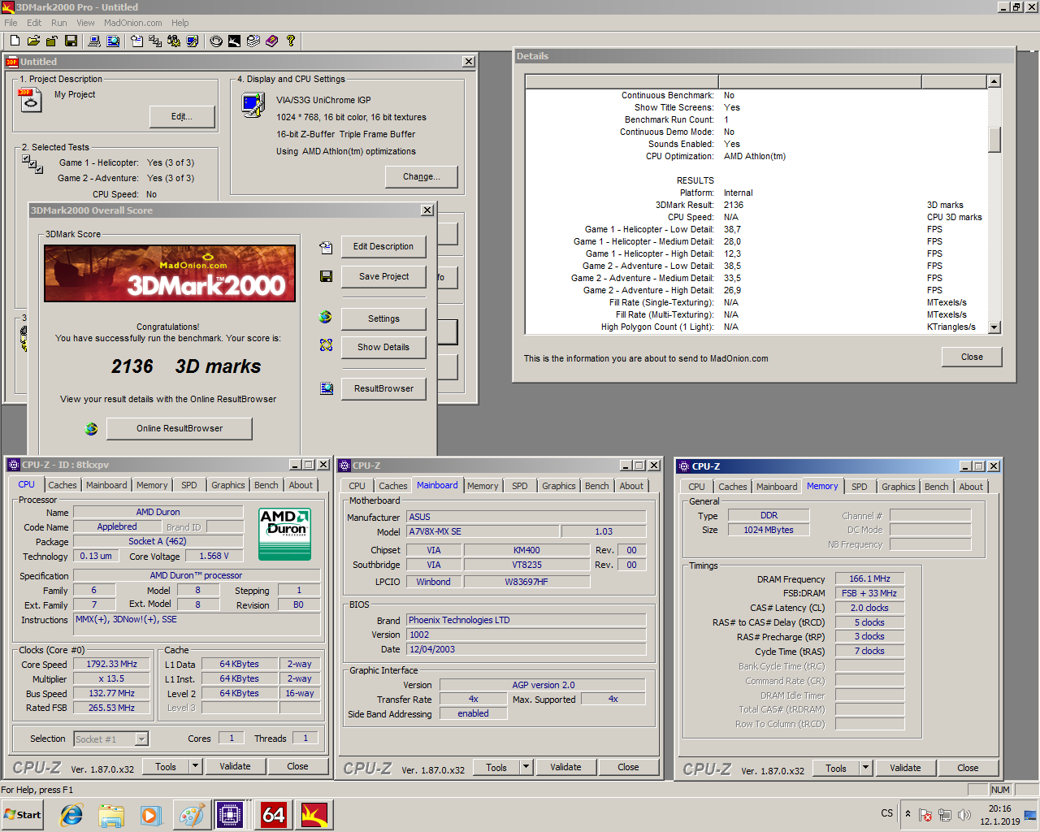Open the File menu
This screenshot has height=832, width=1040.
tap(11, 23)
